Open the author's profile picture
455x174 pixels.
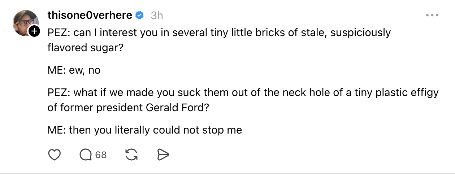pyautogui.click(x=25, y=22)
